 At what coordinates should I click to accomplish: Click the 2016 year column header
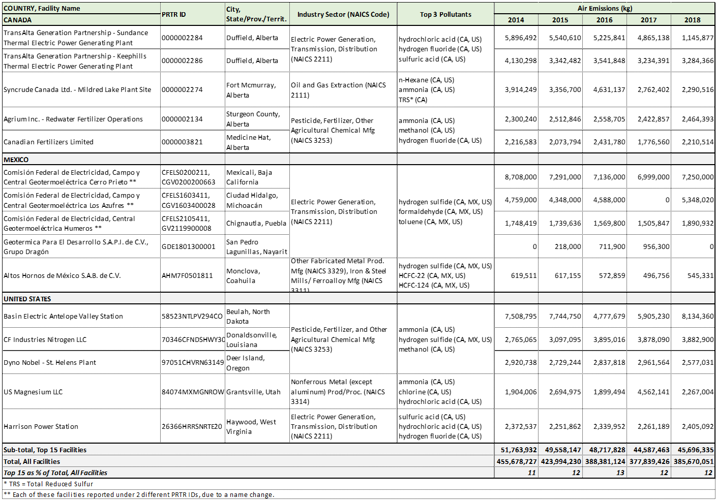(x=604, y=20)
